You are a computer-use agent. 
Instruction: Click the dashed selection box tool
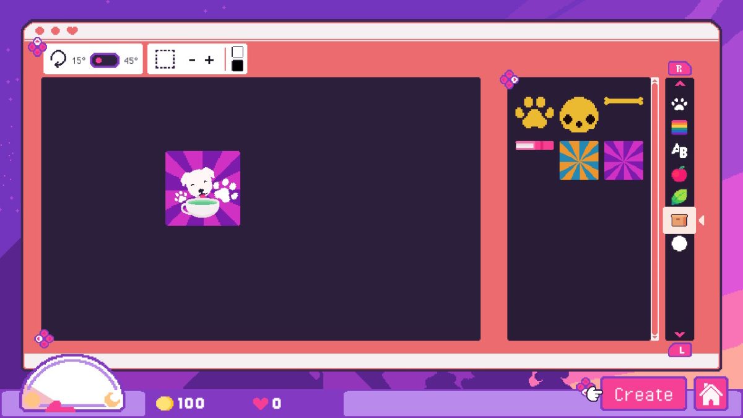click(165, 59)
